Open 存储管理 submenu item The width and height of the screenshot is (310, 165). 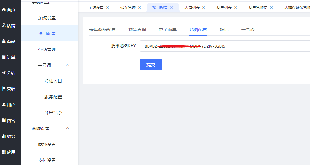point(47,49)
